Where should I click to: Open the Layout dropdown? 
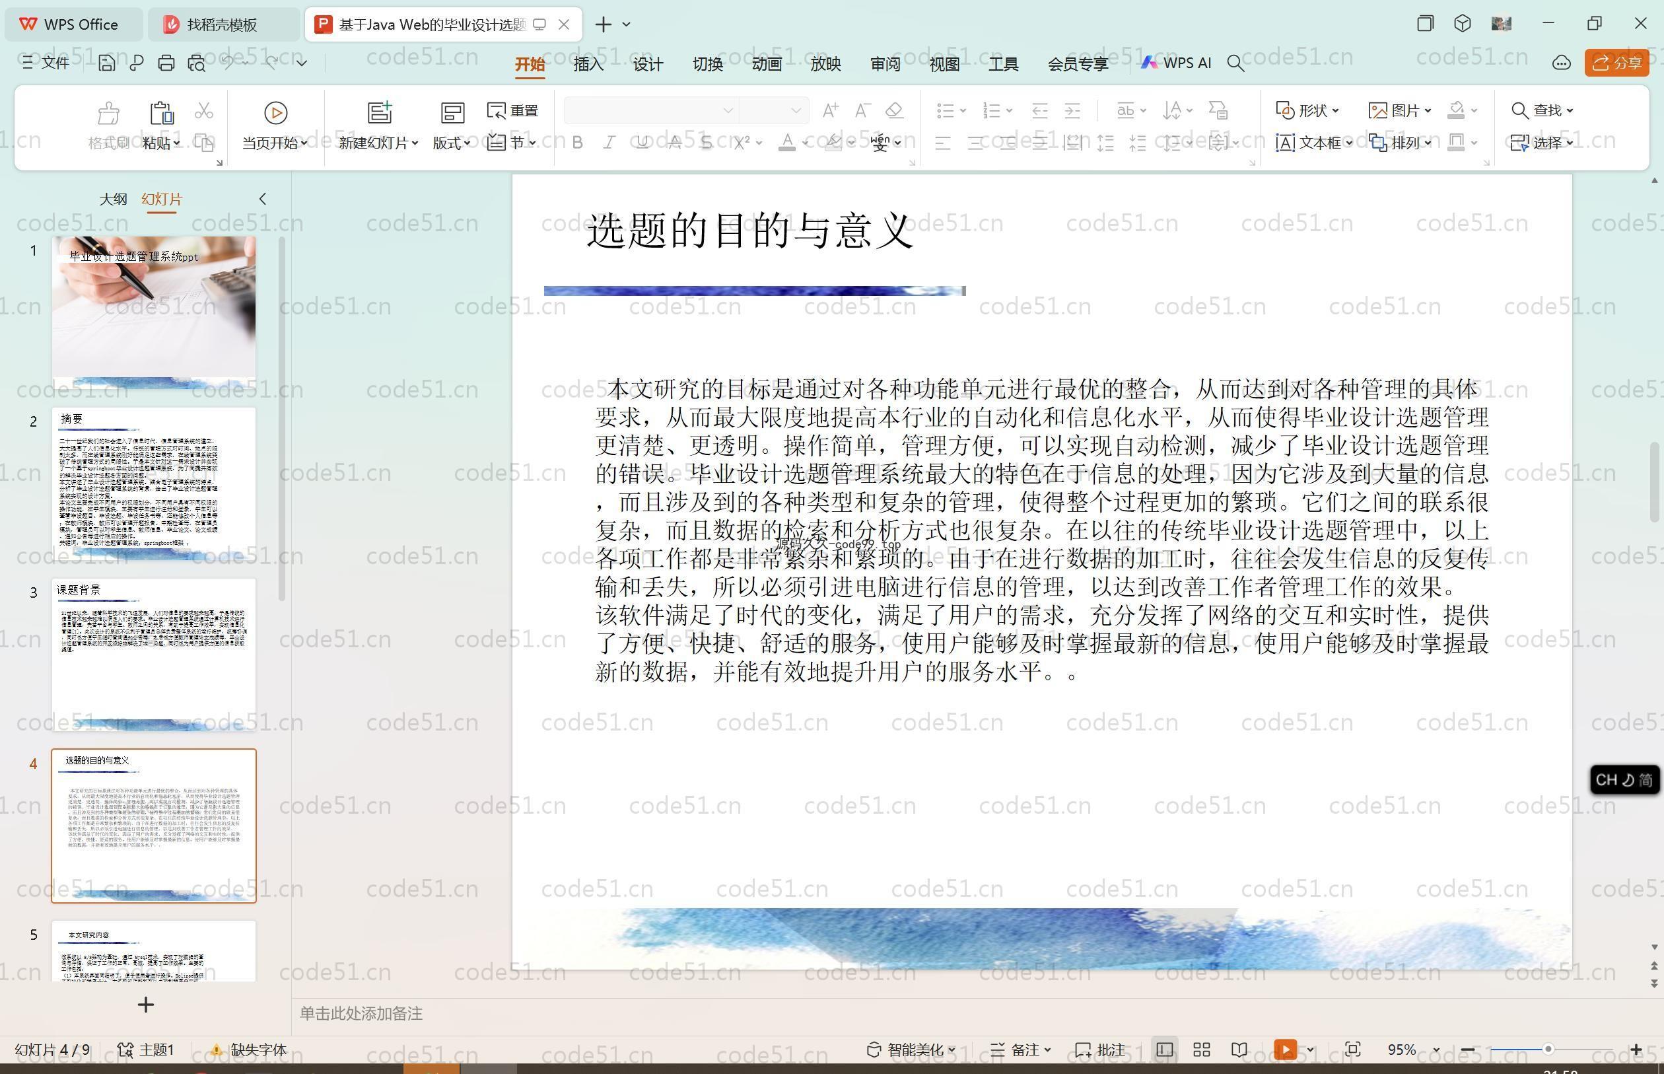451,143
